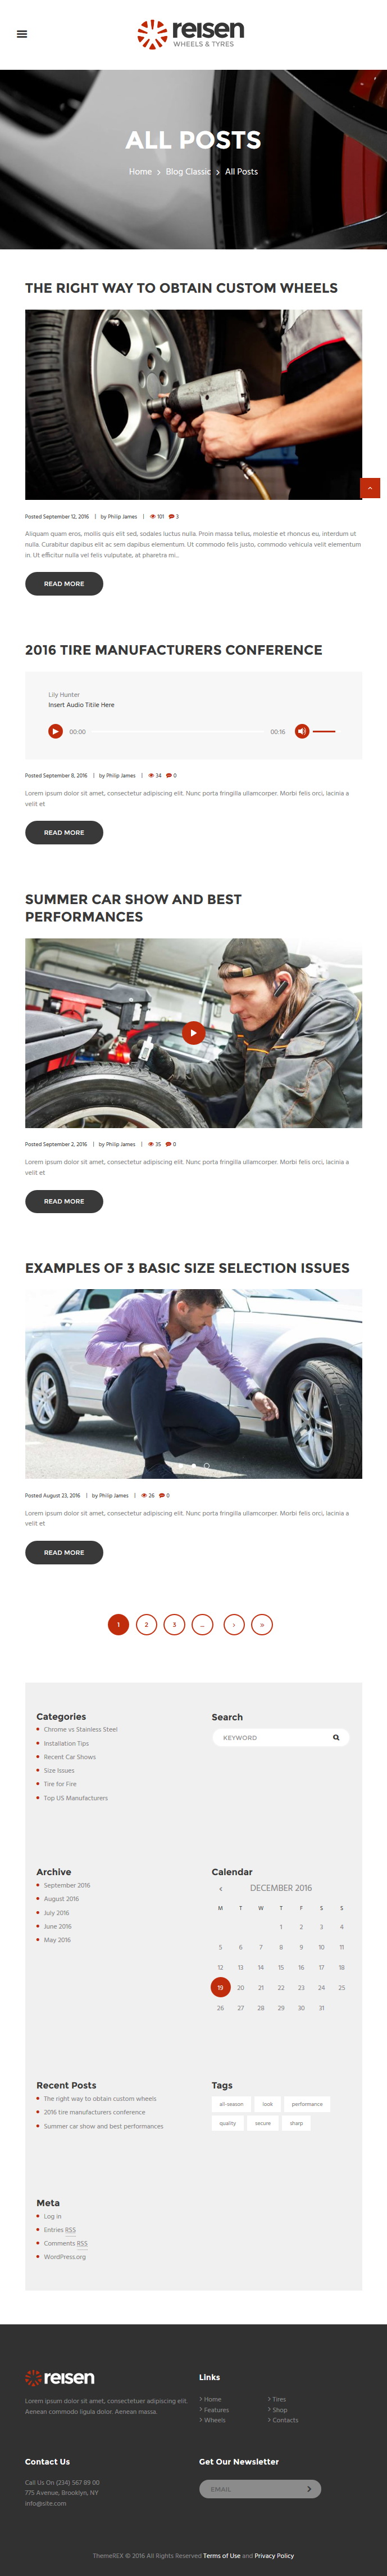The width and height of the screenshot is (387, 2576).
Task: Jump to last page double-arrow
Action: click(x=262, y=1624)
